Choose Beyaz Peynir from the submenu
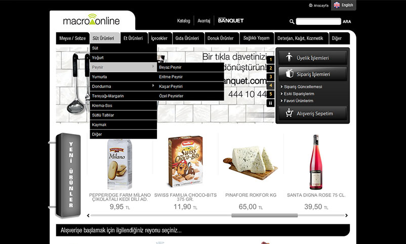The width and height of the screenshot is (406, 244). (190, 67)
